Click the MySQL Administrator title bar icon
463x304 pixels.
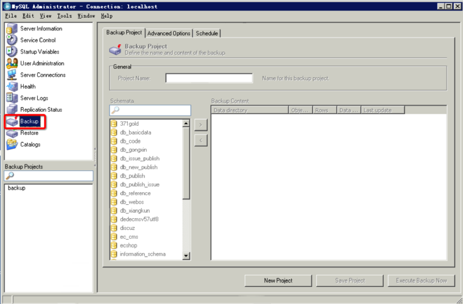[x=7, y=6]
